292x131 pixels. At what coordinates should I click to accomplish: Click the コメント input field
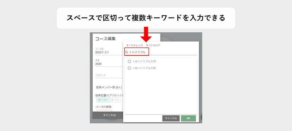(109, 75)
